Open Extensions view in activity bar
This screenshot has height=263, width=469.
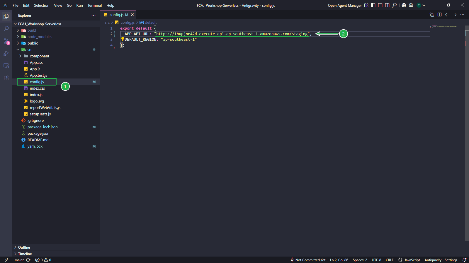[6, 78]
